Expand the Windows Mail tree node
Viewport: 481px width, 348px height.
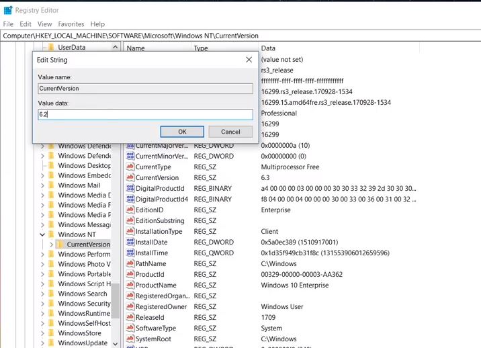coord(42,185)
